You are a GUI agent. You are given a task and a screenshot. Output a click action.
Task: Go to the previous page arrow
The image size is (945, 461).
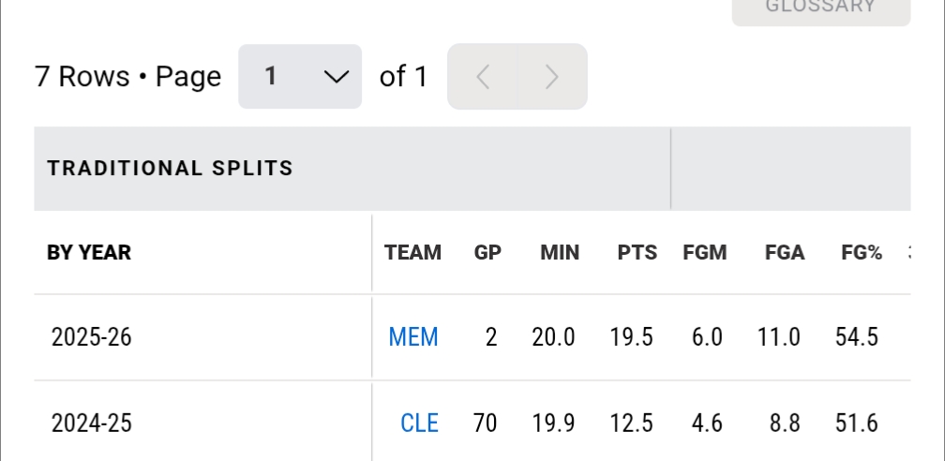(483, 77)
